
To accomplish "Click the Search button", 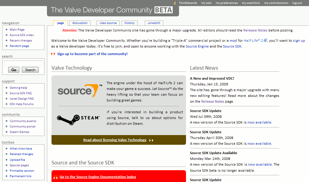I will point(30,70).
